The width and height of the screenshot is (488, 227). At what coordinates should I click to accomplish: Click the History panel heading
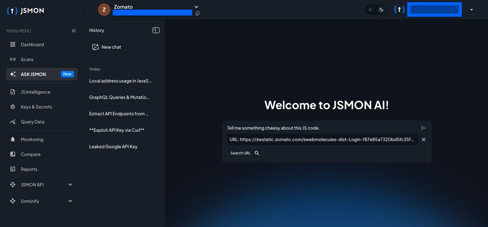tap(96, 30)
